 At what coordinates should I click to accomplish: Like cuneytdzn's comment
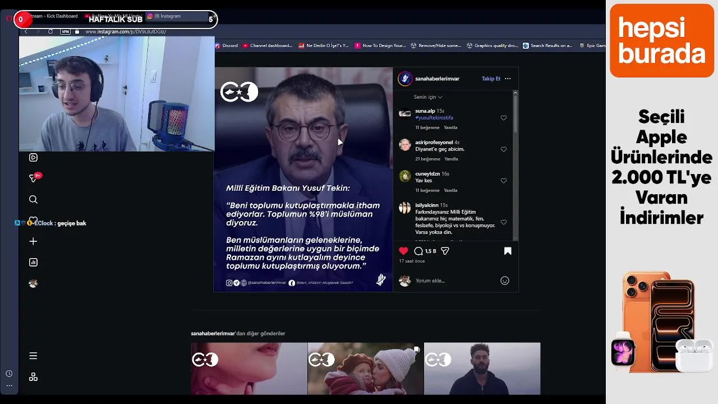504,181
